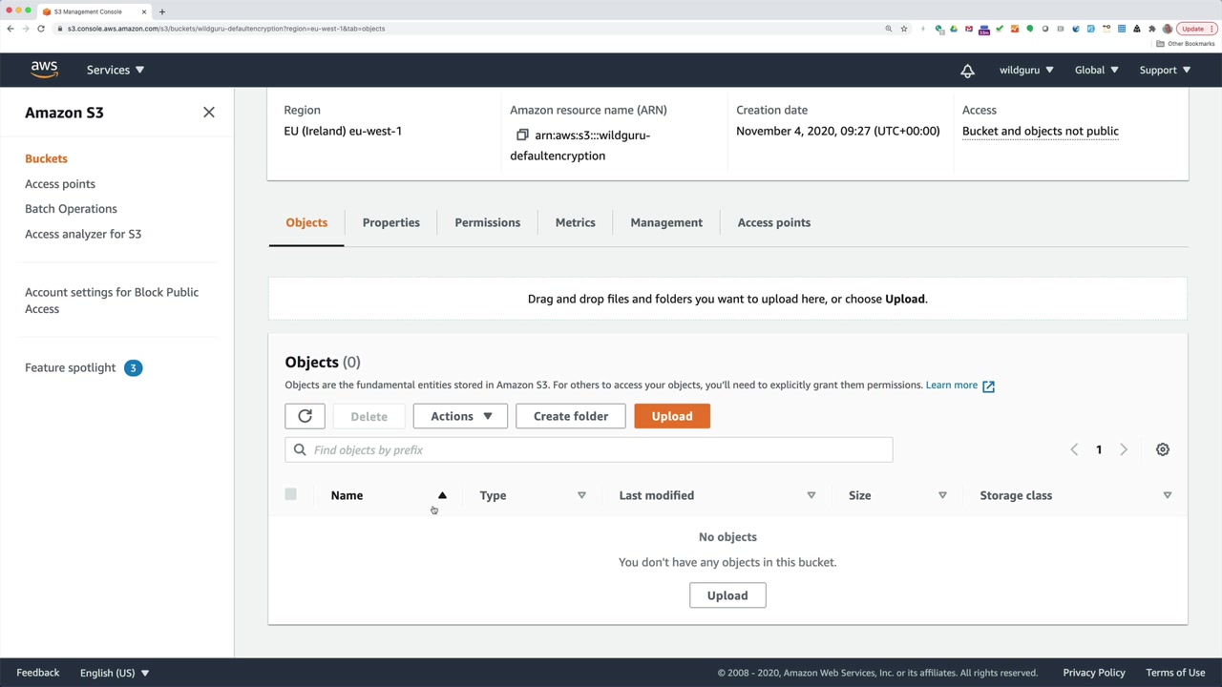The width and height of the screenshot is (1222, 687).
Task: Open the orange chart extension icon
Action: coord(1015,29)
